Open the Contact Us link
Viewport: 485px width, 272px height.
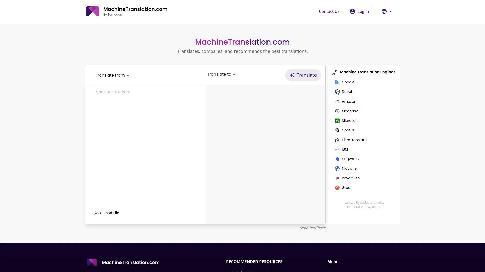pyautogui.click(x=329, y=11)
